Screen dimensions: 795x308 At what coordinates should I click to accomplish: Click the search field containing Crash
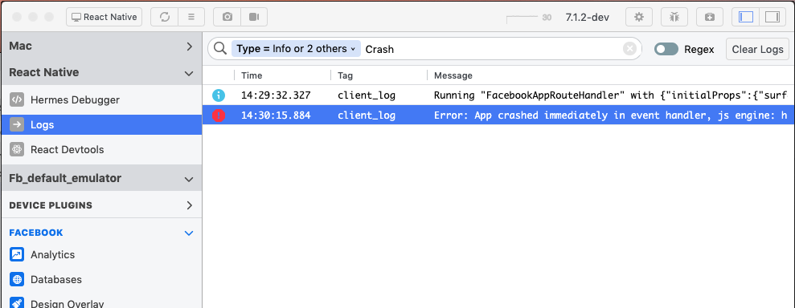[x=492, y=49]
